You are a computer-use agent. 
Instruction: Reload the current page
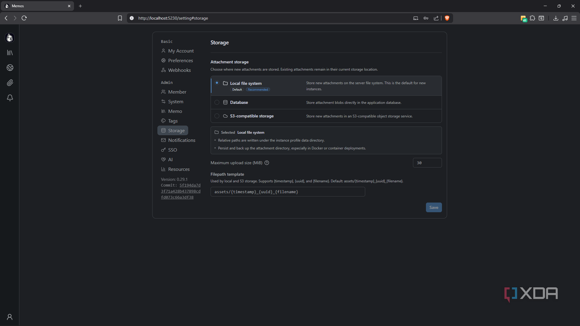(x=24, y=18)
